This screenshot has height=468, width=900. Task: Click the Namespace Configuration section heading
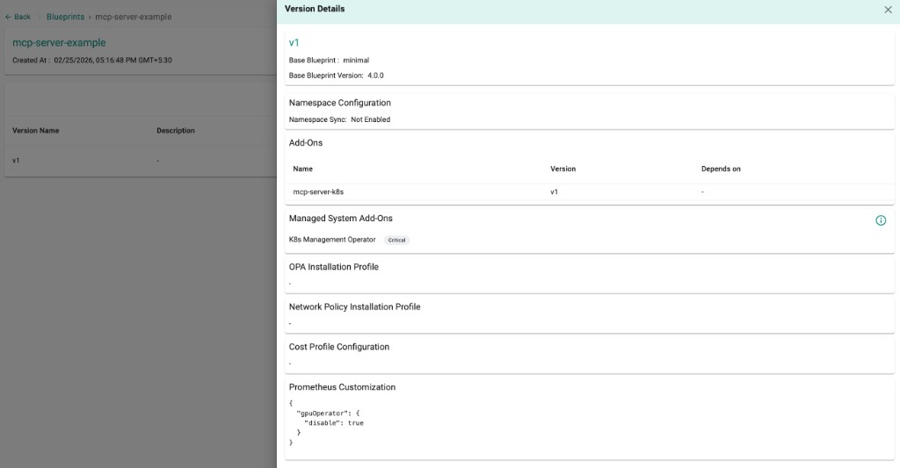(339, 103)
